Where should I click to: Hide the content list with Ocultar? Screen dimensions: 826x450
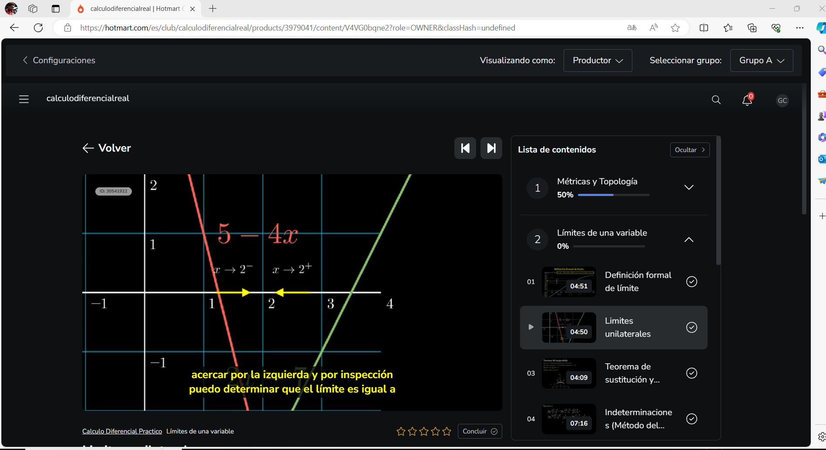[x=690, y=150]
